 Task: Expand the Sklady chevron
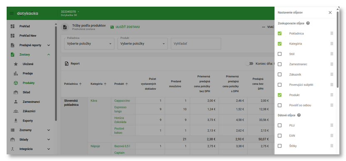(x=49, y=140)
